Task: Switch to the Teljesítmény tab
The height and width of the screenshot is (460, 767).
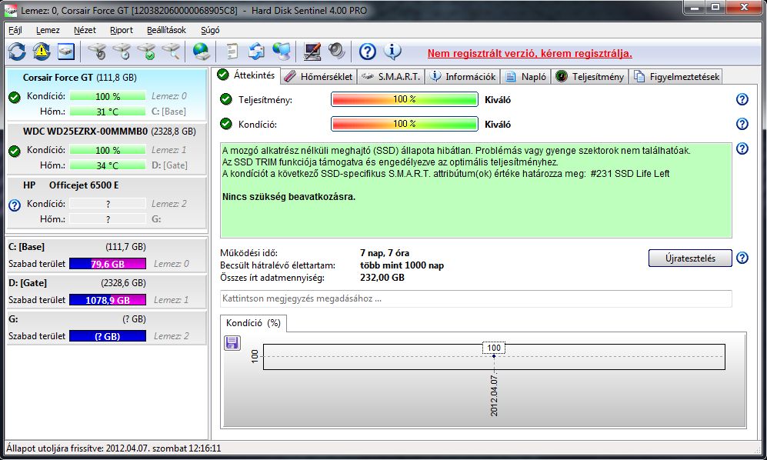Action: (x=590, y=76)
